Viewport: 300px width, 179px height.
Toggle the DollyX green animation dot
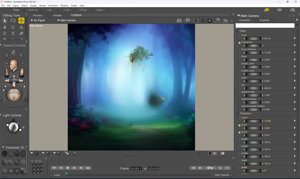pyautogui.click(x=239, y=132)
